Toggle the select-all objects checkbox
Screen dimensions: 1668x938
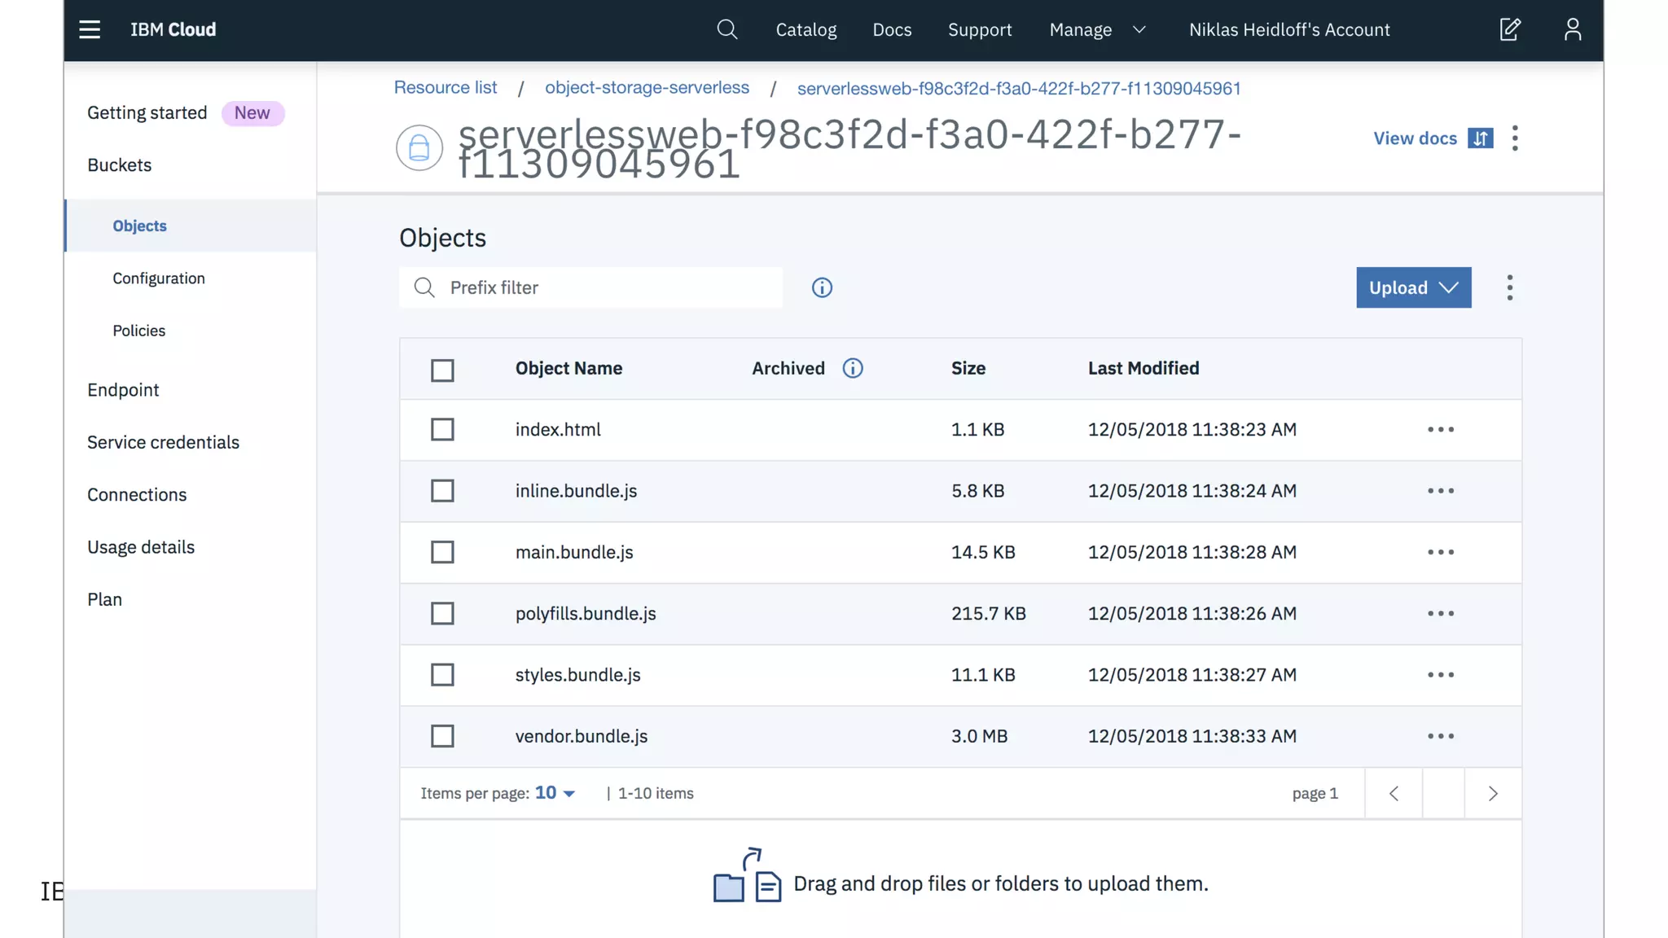[442, 370]
